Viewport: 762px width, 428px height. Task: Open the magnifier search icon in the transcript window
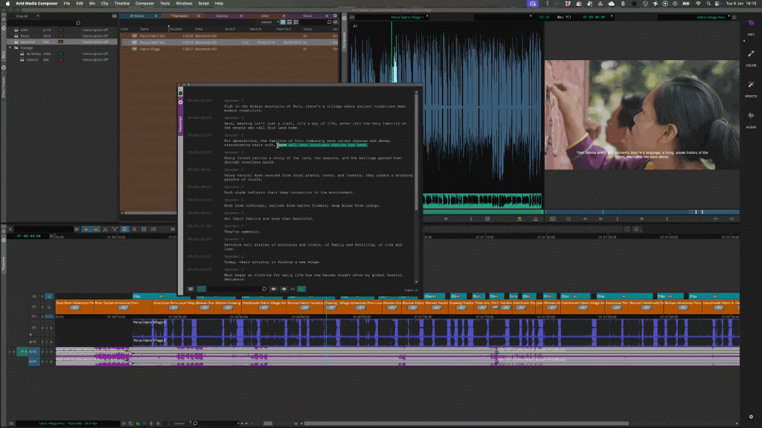pos(264,289)
